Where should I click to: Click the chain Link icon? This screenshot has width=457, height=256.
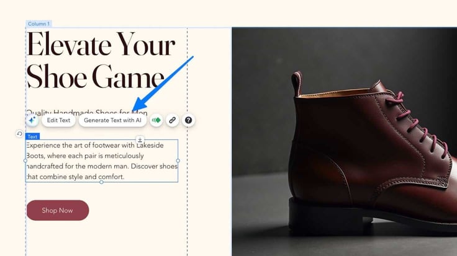tap(172, 120)
